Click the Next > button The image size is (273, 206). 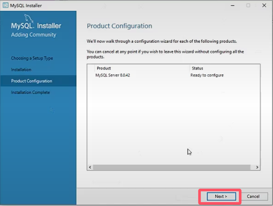tap(221, 196)
